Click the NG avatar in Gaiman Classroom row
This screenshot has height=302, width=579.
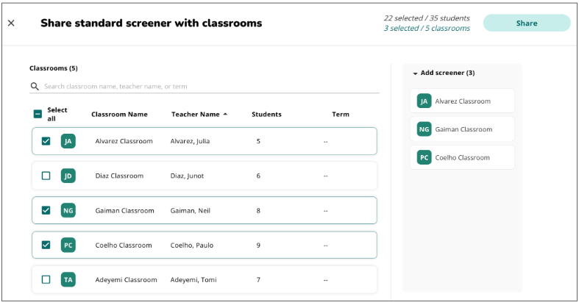(x=68, y=211)
